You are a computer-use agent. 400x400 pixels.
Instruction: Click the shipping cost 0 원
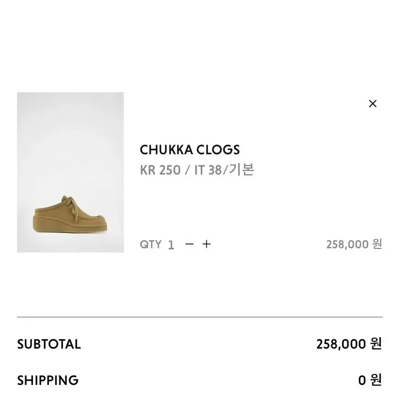coord(370,380)
